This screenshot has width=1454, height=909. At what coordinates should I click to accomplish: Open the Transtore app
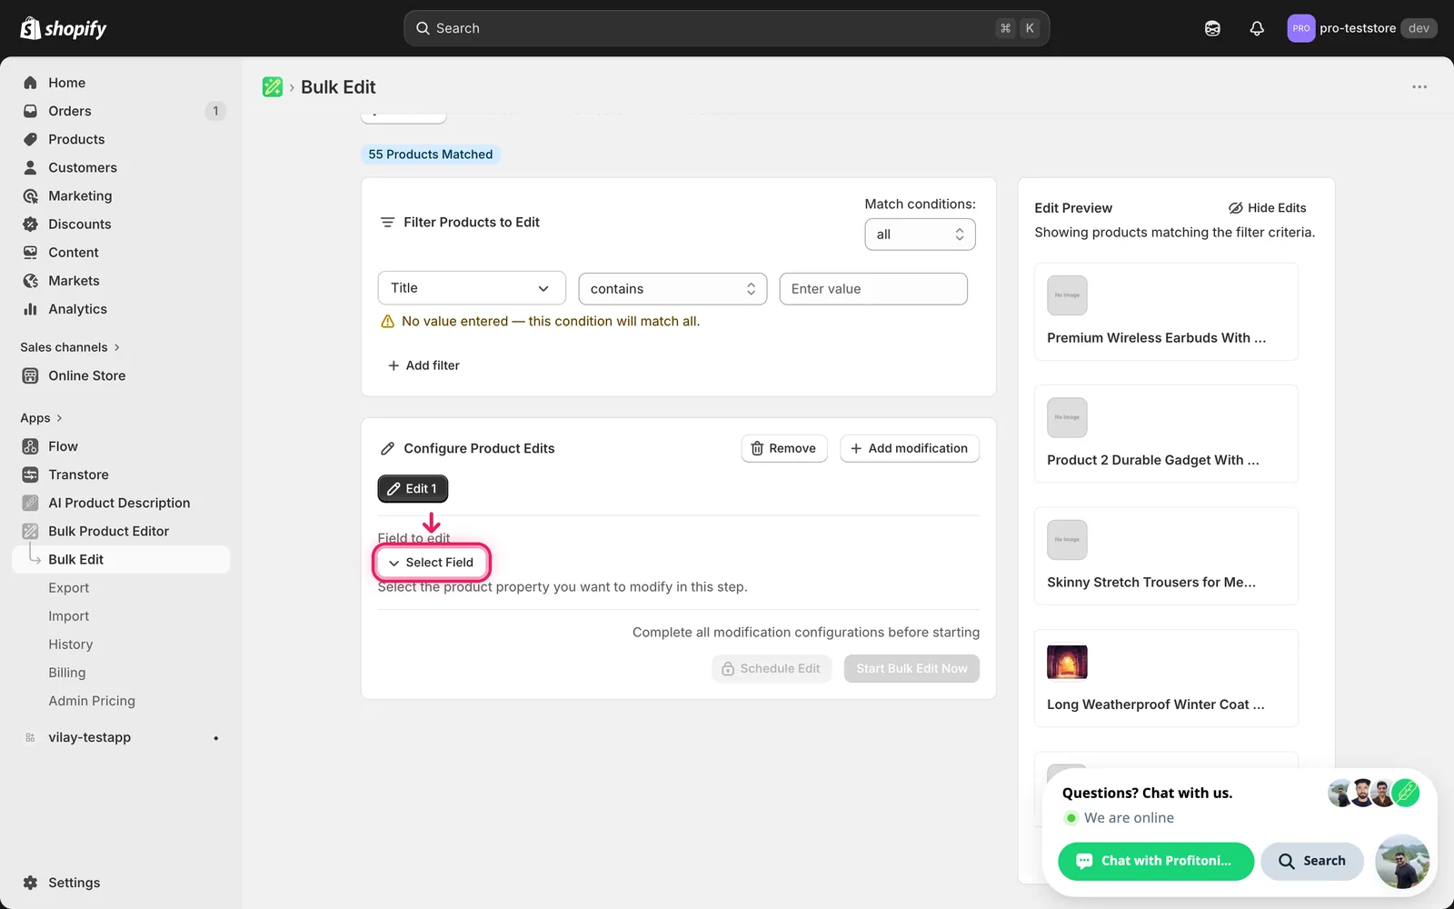(78, 474)
